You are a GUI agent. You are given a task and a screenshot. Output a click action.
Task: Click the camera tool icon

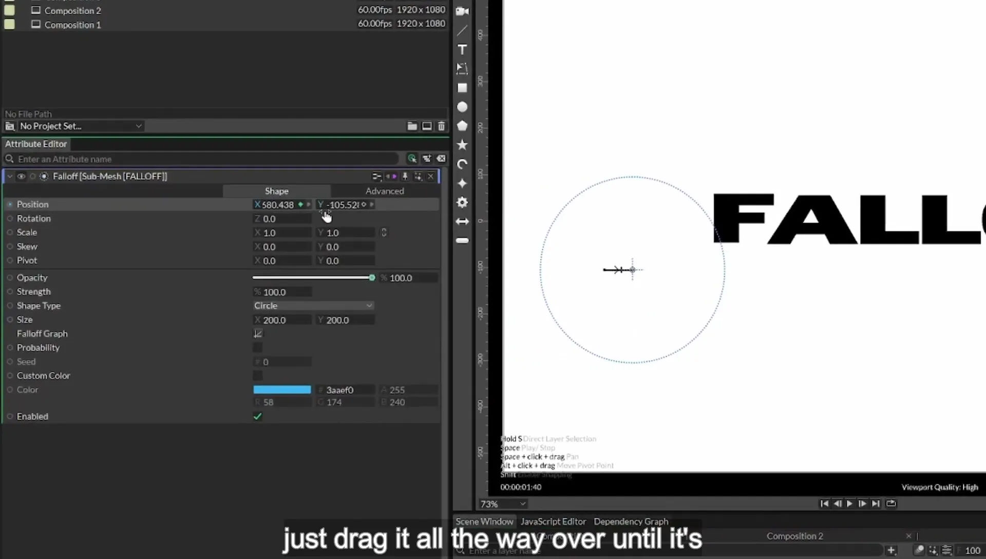[x=462, y=11]
